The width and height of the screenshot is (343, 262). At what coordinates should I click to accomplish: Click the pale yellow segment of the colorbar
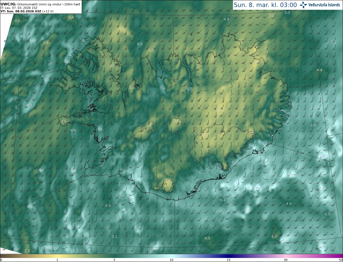pos(58,256)
